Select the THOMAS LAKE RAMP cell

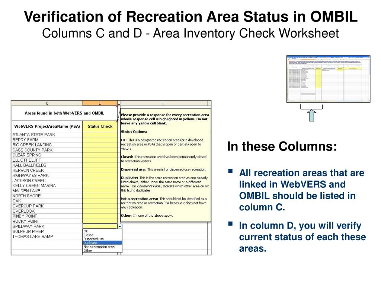pos(47,236)
